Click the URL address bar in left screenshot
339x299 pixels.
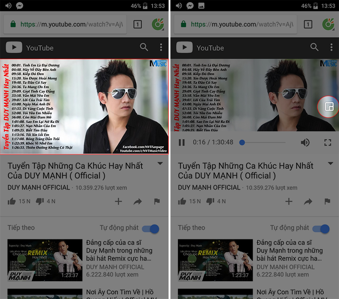(65, 25)
